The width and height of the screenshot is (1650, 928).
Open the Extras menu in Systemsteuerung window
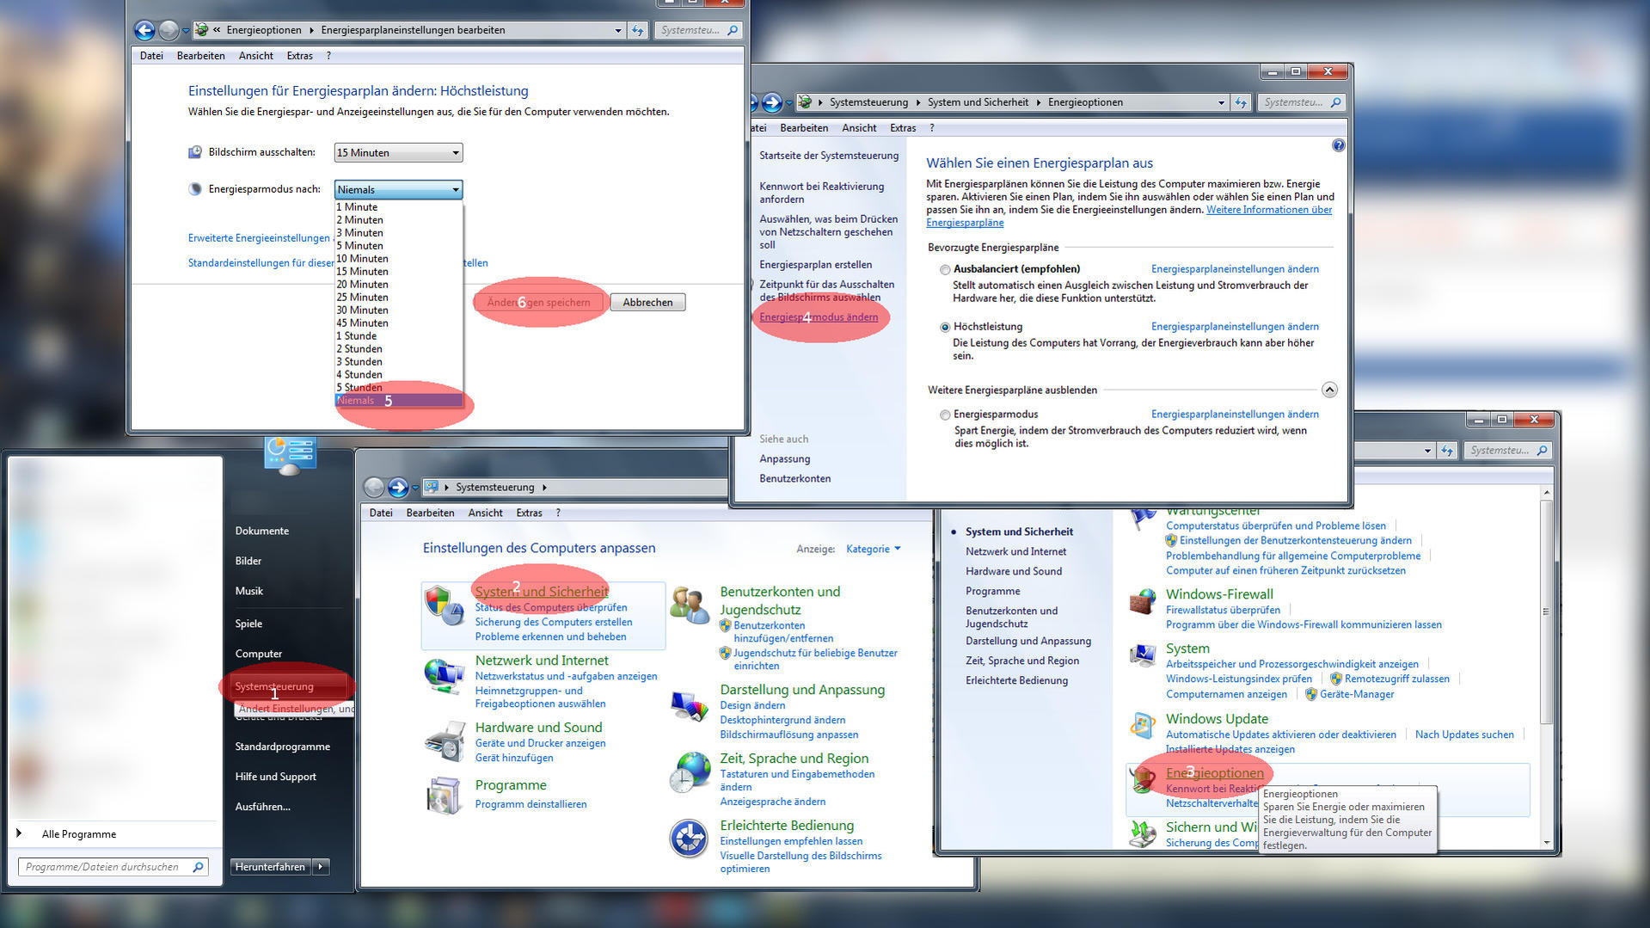point(529,513)
